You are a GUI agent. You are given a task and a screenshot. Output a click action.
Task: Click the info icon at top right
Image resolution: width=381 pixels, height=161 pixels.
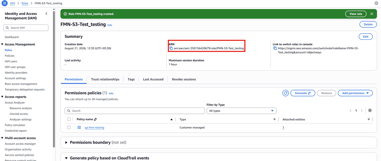(376, 3)
